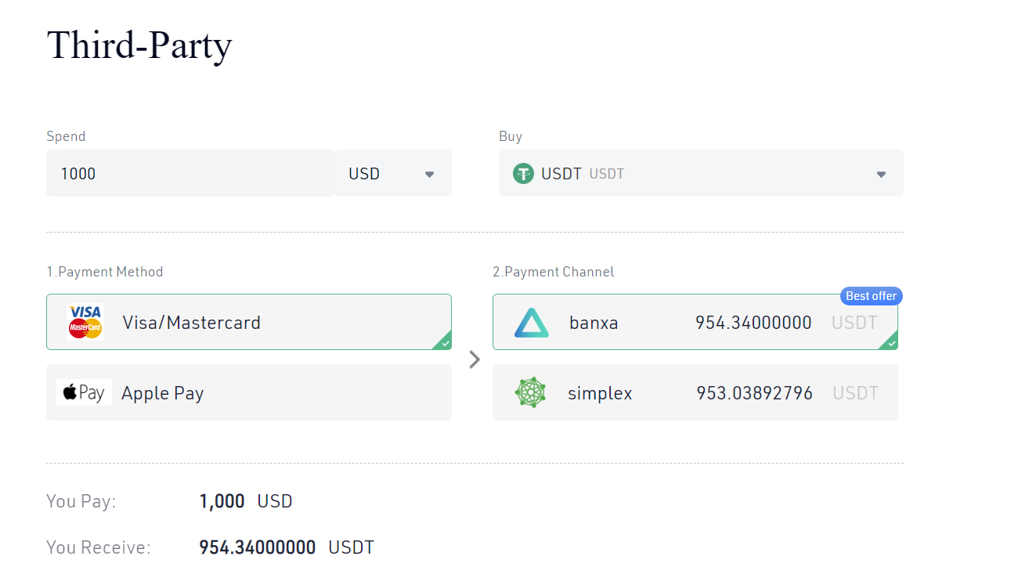Click the green checkmark on banxa option
The width and height of the screenshot is (1018, 567).
(x=891, y=343)
